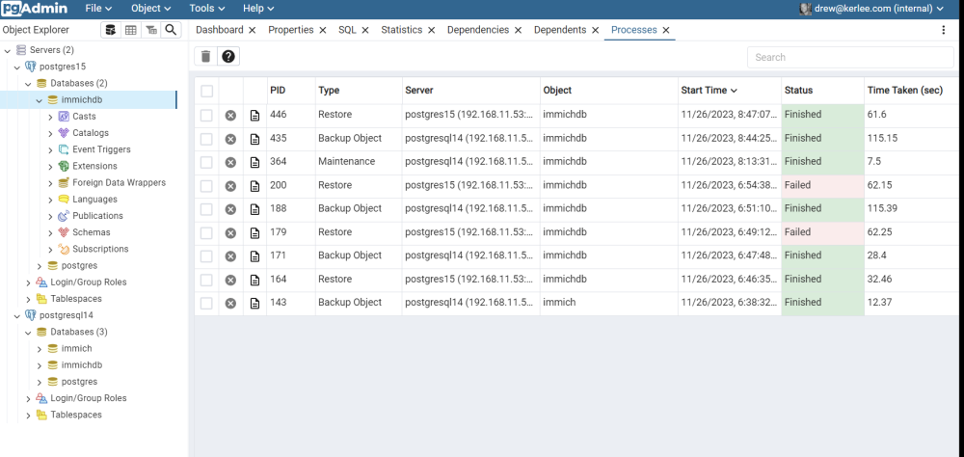This screenshot has width=964, height=457.
Task: Check the box for PID 171 row
Action: point(206,255)
